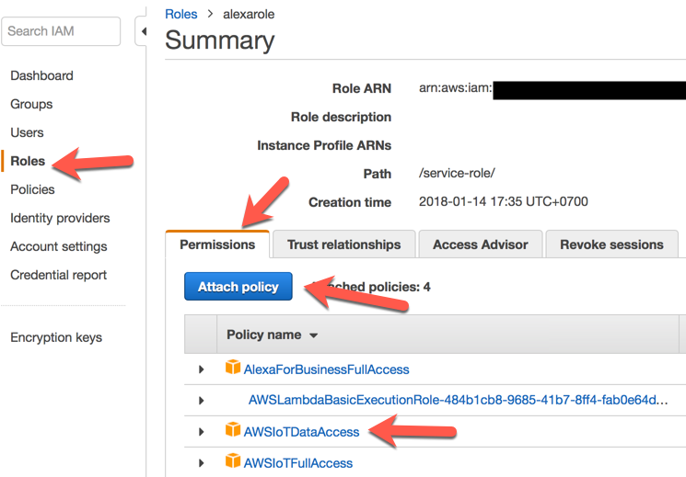Switch to the Trust relationships tab
The height and width of the screenshot is (477, 686).
[343, 244]
